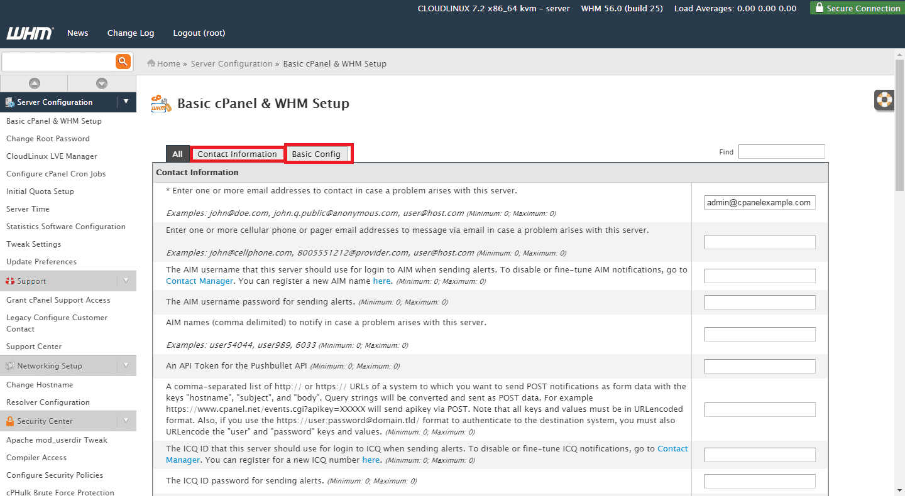The height and width of the screenshot is (496, 905).
Task: Open the Basic Config tab
Action: [316, 154]
